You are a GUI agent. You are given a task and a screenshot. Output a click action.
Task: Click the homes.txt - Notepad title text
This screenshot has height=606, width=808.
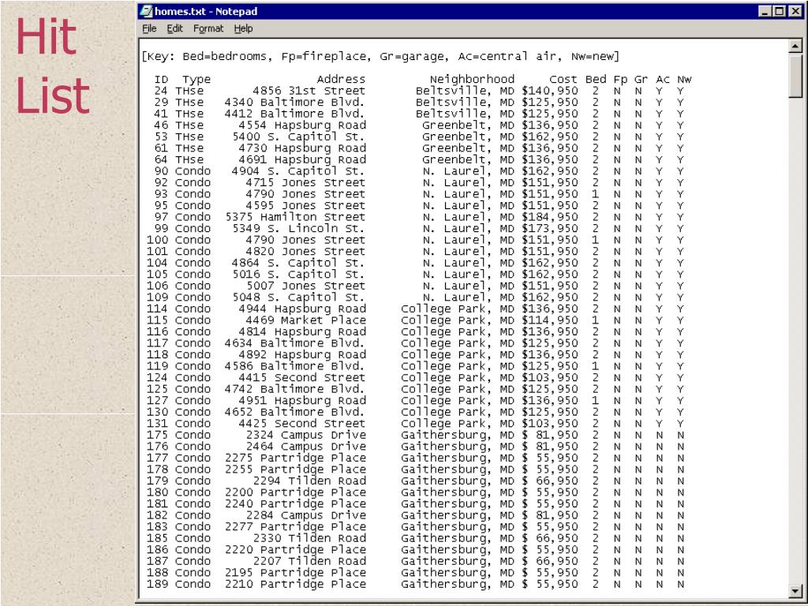pos(206,11)
